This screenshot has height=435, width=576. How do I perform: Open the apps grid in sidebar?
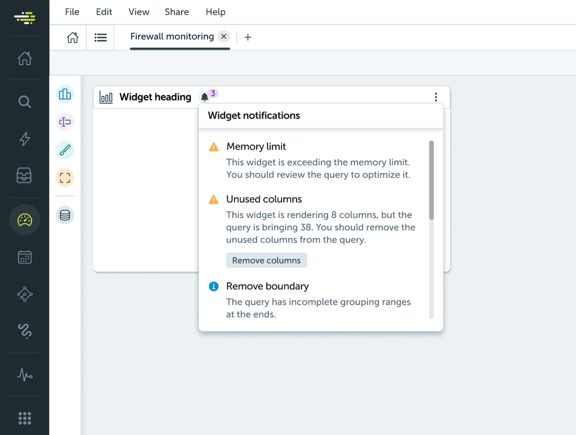tap(24, 418)
